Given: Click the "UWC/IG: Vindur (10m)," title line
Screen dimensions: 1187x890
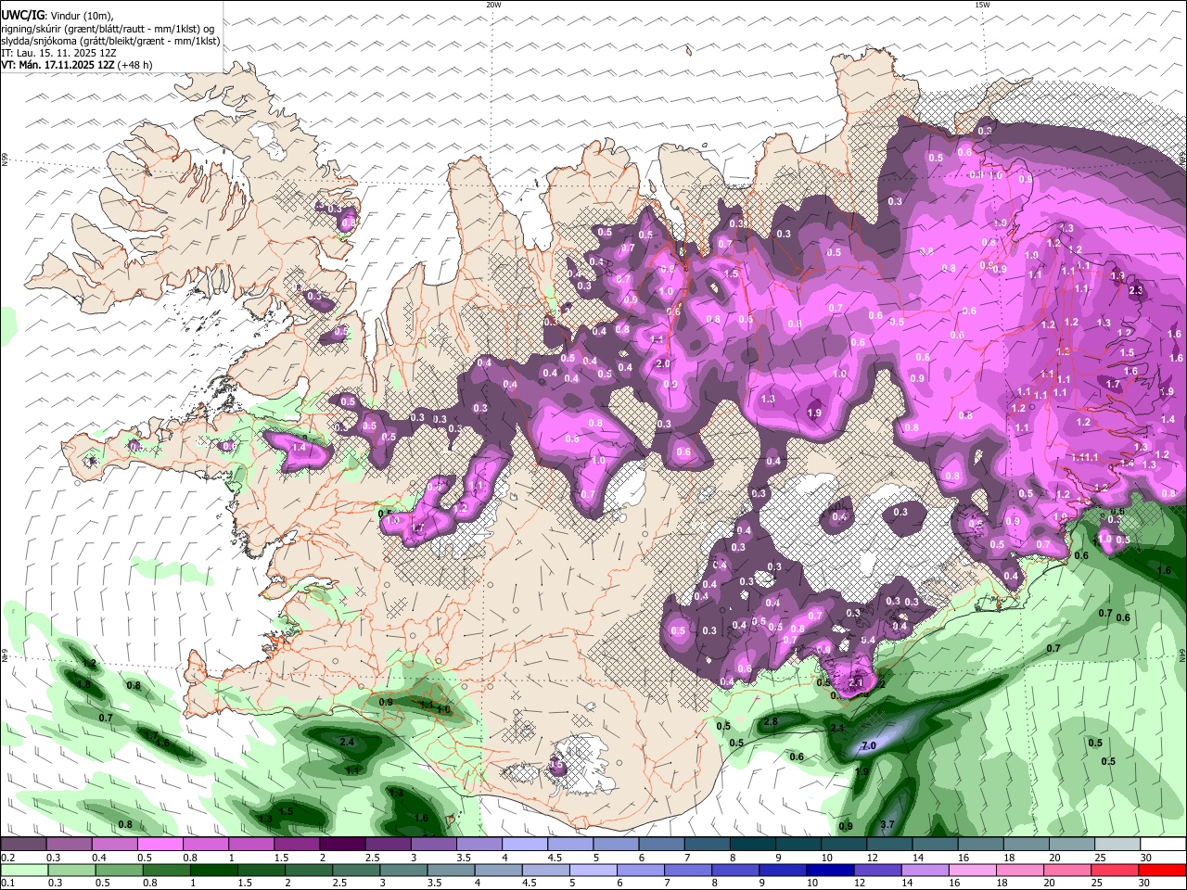Looking at the screenshot, I should click(x=57, y=15).
